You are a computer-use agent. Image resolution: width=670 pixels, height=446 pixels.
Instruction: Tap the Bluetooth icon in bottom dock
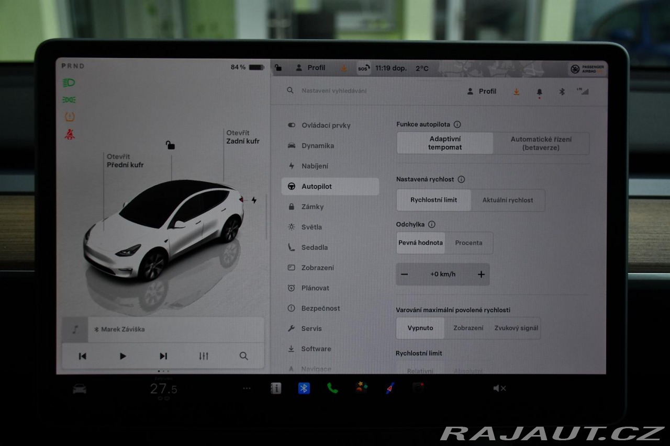[x=304, y=388]
